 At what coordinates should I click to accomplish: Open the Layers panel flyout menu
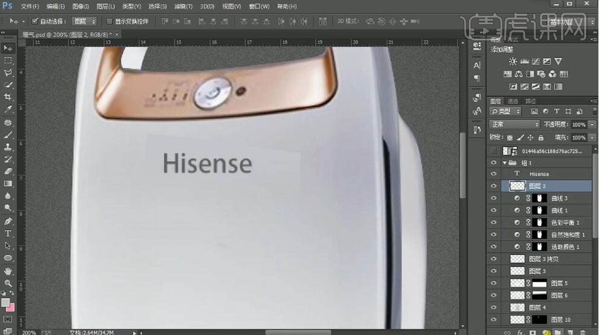[x=594, y=101]
